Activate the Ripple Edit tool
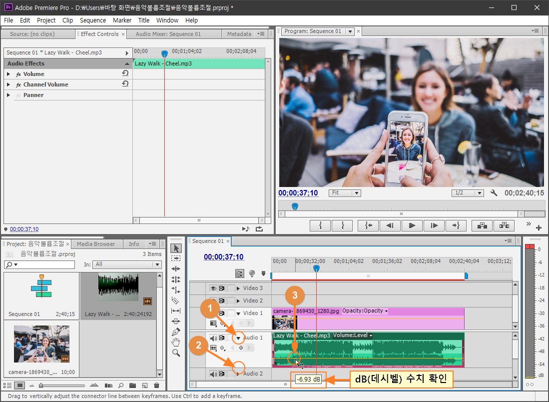This screenshot has height=402, width=549. 175,268
